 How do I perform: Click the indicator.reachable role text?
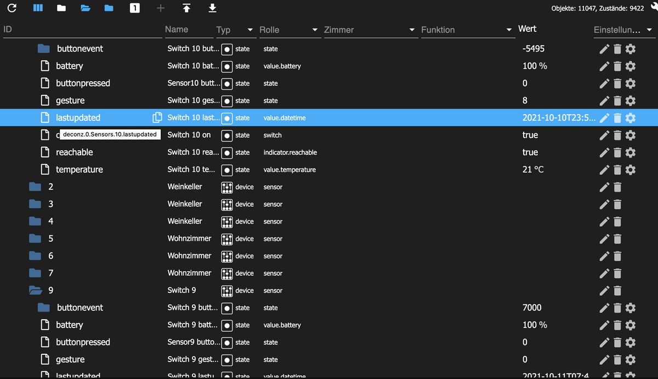[290, 152]
